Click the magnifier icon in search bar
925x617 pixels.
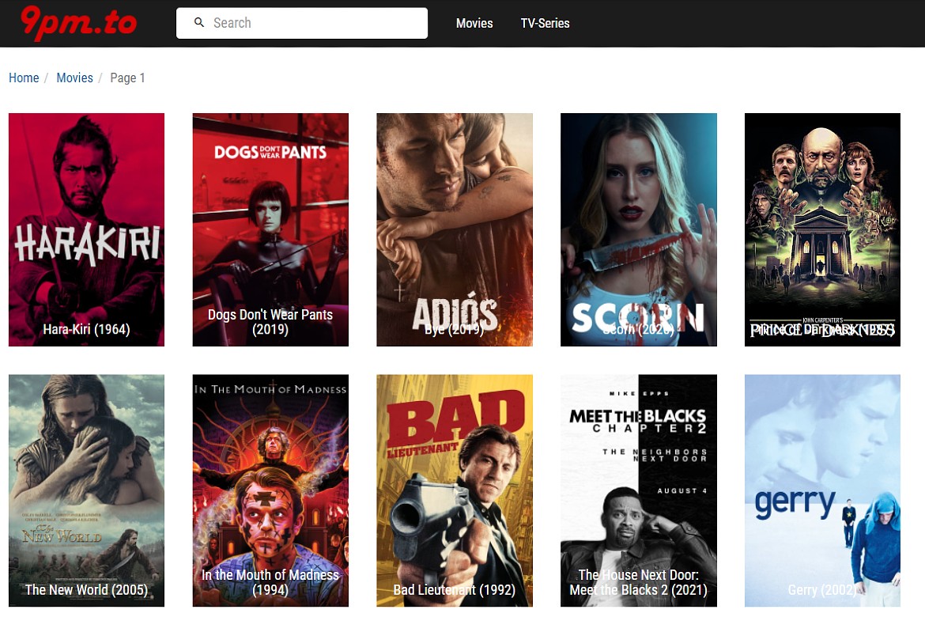pos(199,23)
